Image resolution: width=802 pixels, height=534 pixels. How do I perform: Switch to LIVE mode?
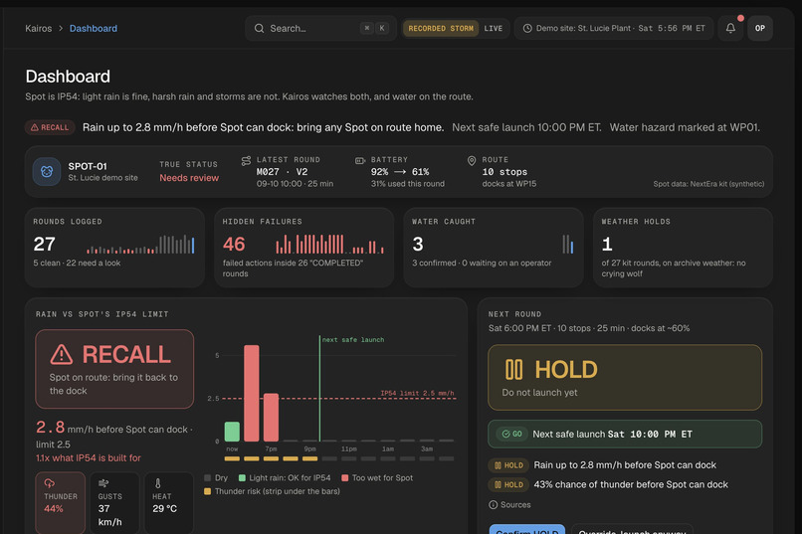click(x=494, y=28)
